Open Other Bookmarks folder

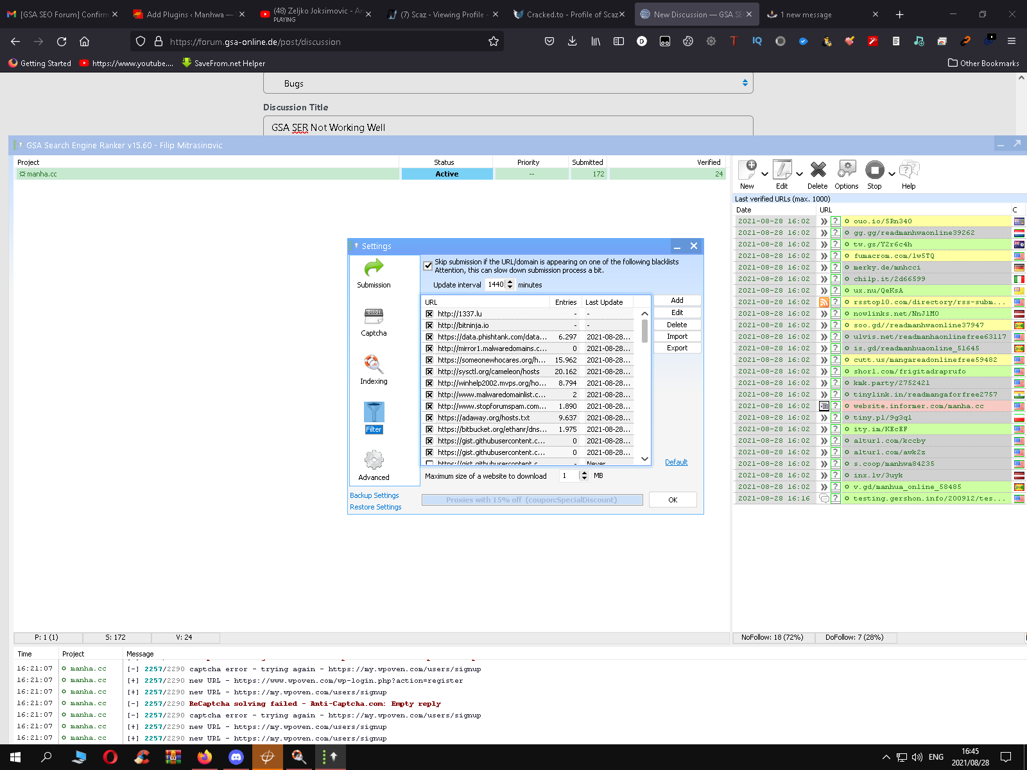click(983, 63)
